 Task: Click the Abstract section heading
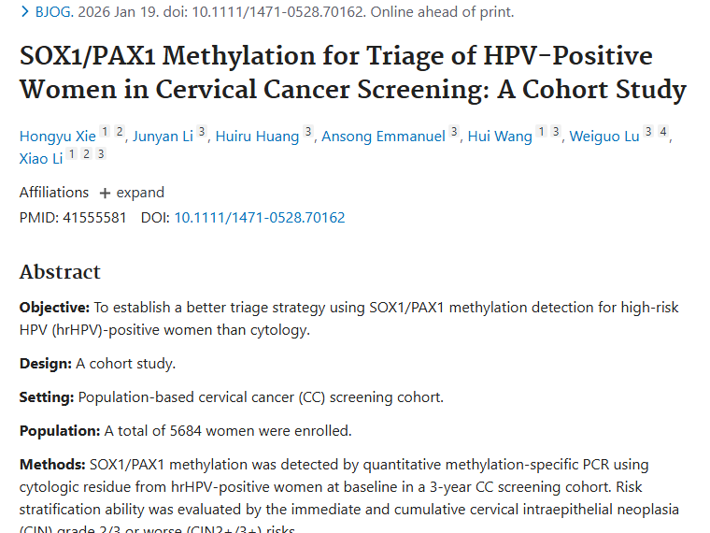click(60, 272)
